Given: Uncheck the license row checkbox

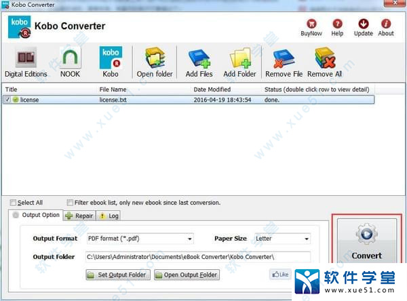Looking at the screenshot, I should 7,100.
